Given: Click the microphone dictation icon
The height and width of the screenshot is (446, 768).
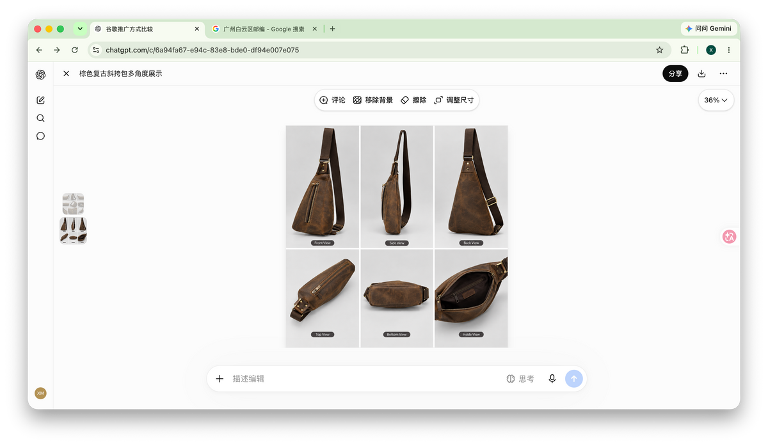Looking at the screenshot, I should 552,379.
